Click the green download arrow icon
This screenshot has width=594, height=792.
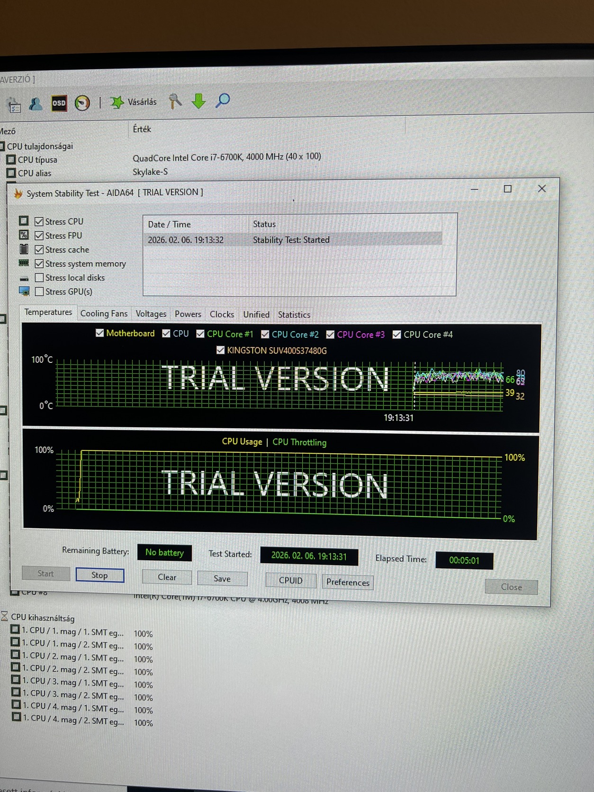pos(198,101)
